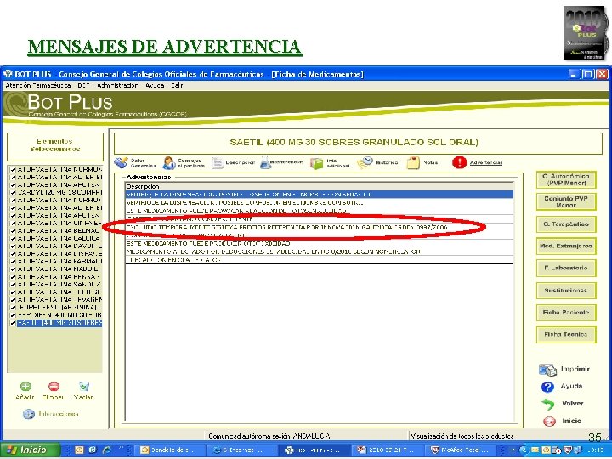The height and width of the screenshot is (459, 612).
Task: Uncheck the ATORVASTATINA SANDOZ checkbox
Action: coord(13,285)
